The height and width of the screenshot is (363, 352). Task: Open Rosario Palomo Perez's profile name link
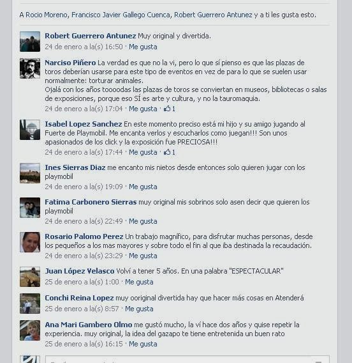point(84,236)
